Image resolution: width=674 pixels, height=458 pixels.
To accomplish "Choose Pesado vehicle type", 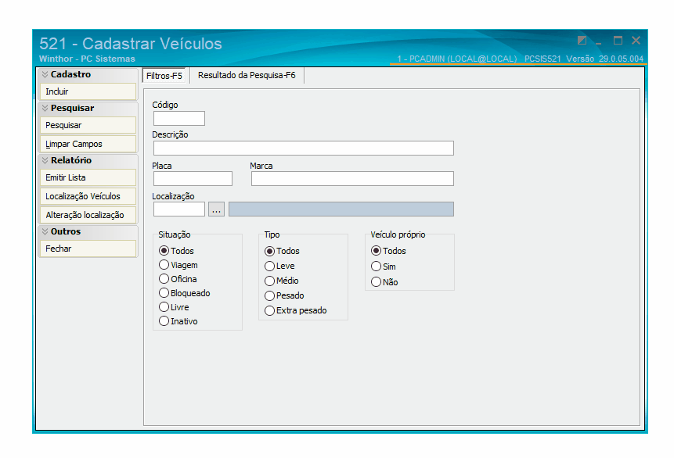I will pos(284,295).
